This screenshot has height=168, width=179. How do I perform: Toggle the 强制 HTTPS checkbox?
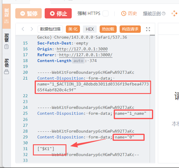pyautogui.click(x=106, y=13)
